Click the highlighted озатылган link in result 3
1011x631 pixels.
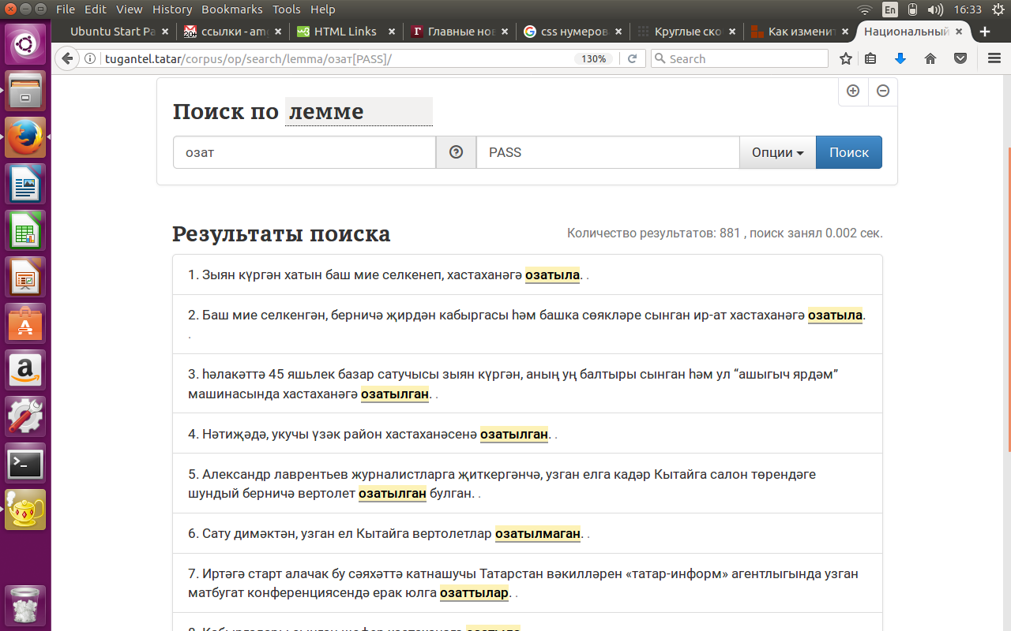coord(395,395)
